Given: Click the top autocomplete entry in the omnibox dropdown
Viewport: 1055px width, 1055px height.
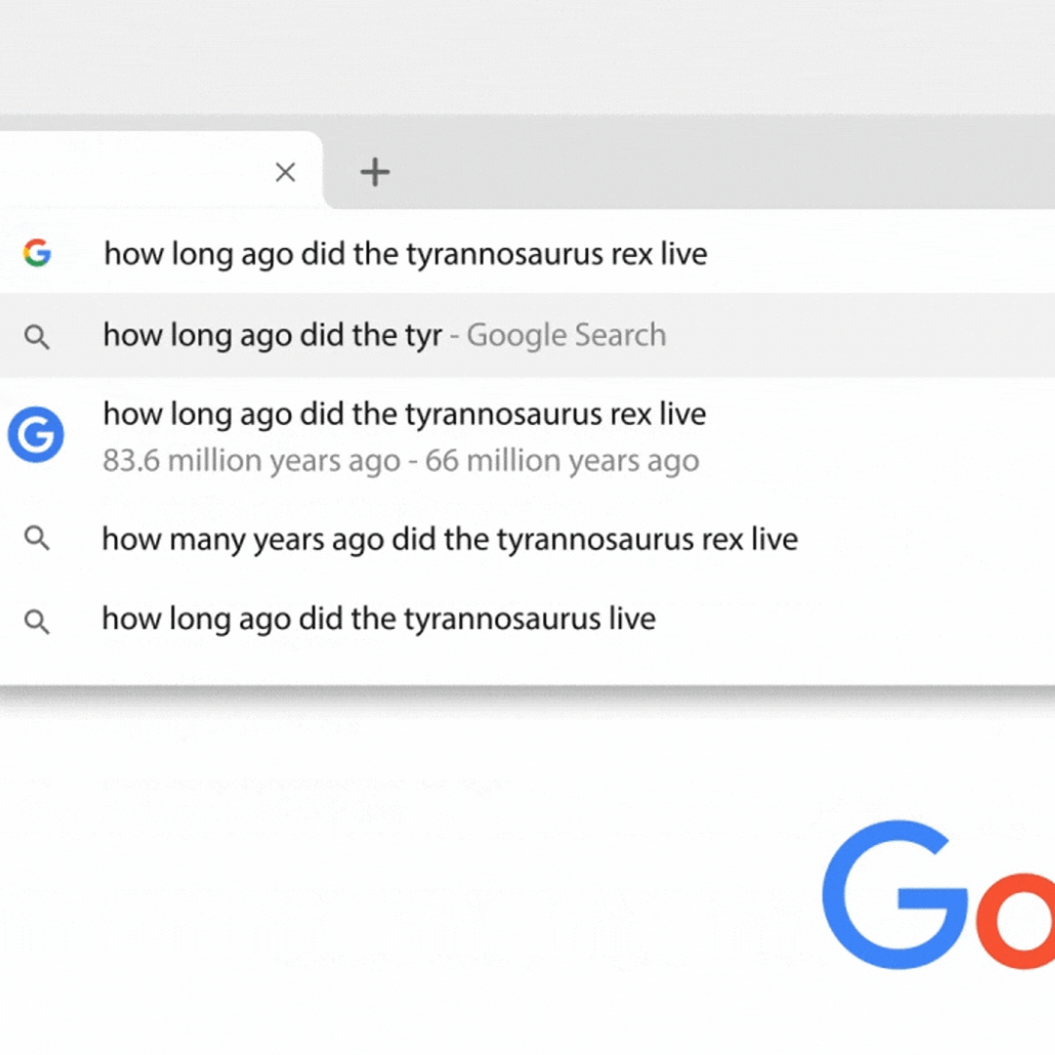Looking at the screenshot, I should pyautogui.click(x=404, y=253).
